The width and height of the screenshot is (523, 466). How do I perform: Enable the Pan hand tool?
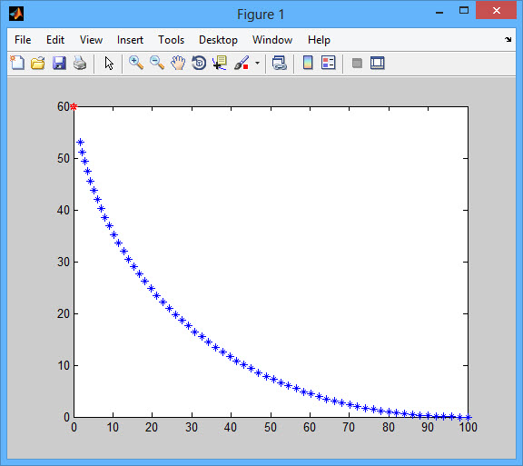pos(178,63)
